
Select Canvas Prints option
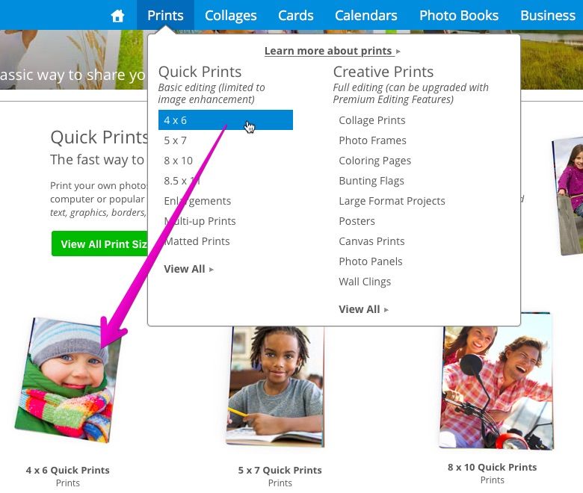tap(371, 241)
